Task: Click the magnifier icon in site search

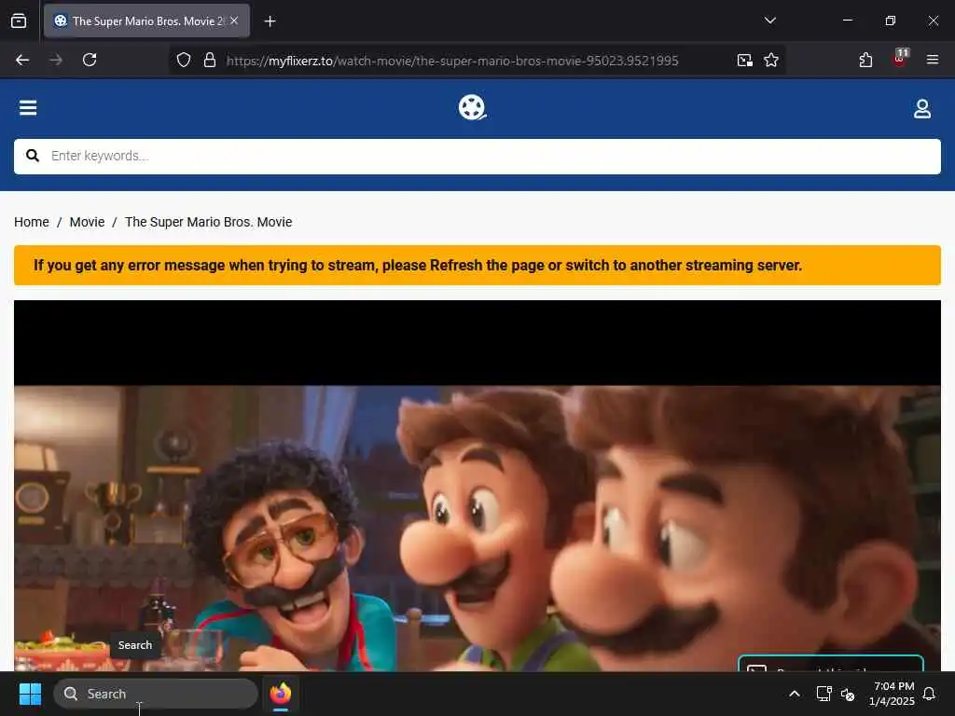Action: pyautogui.click(x=33, y=156)
